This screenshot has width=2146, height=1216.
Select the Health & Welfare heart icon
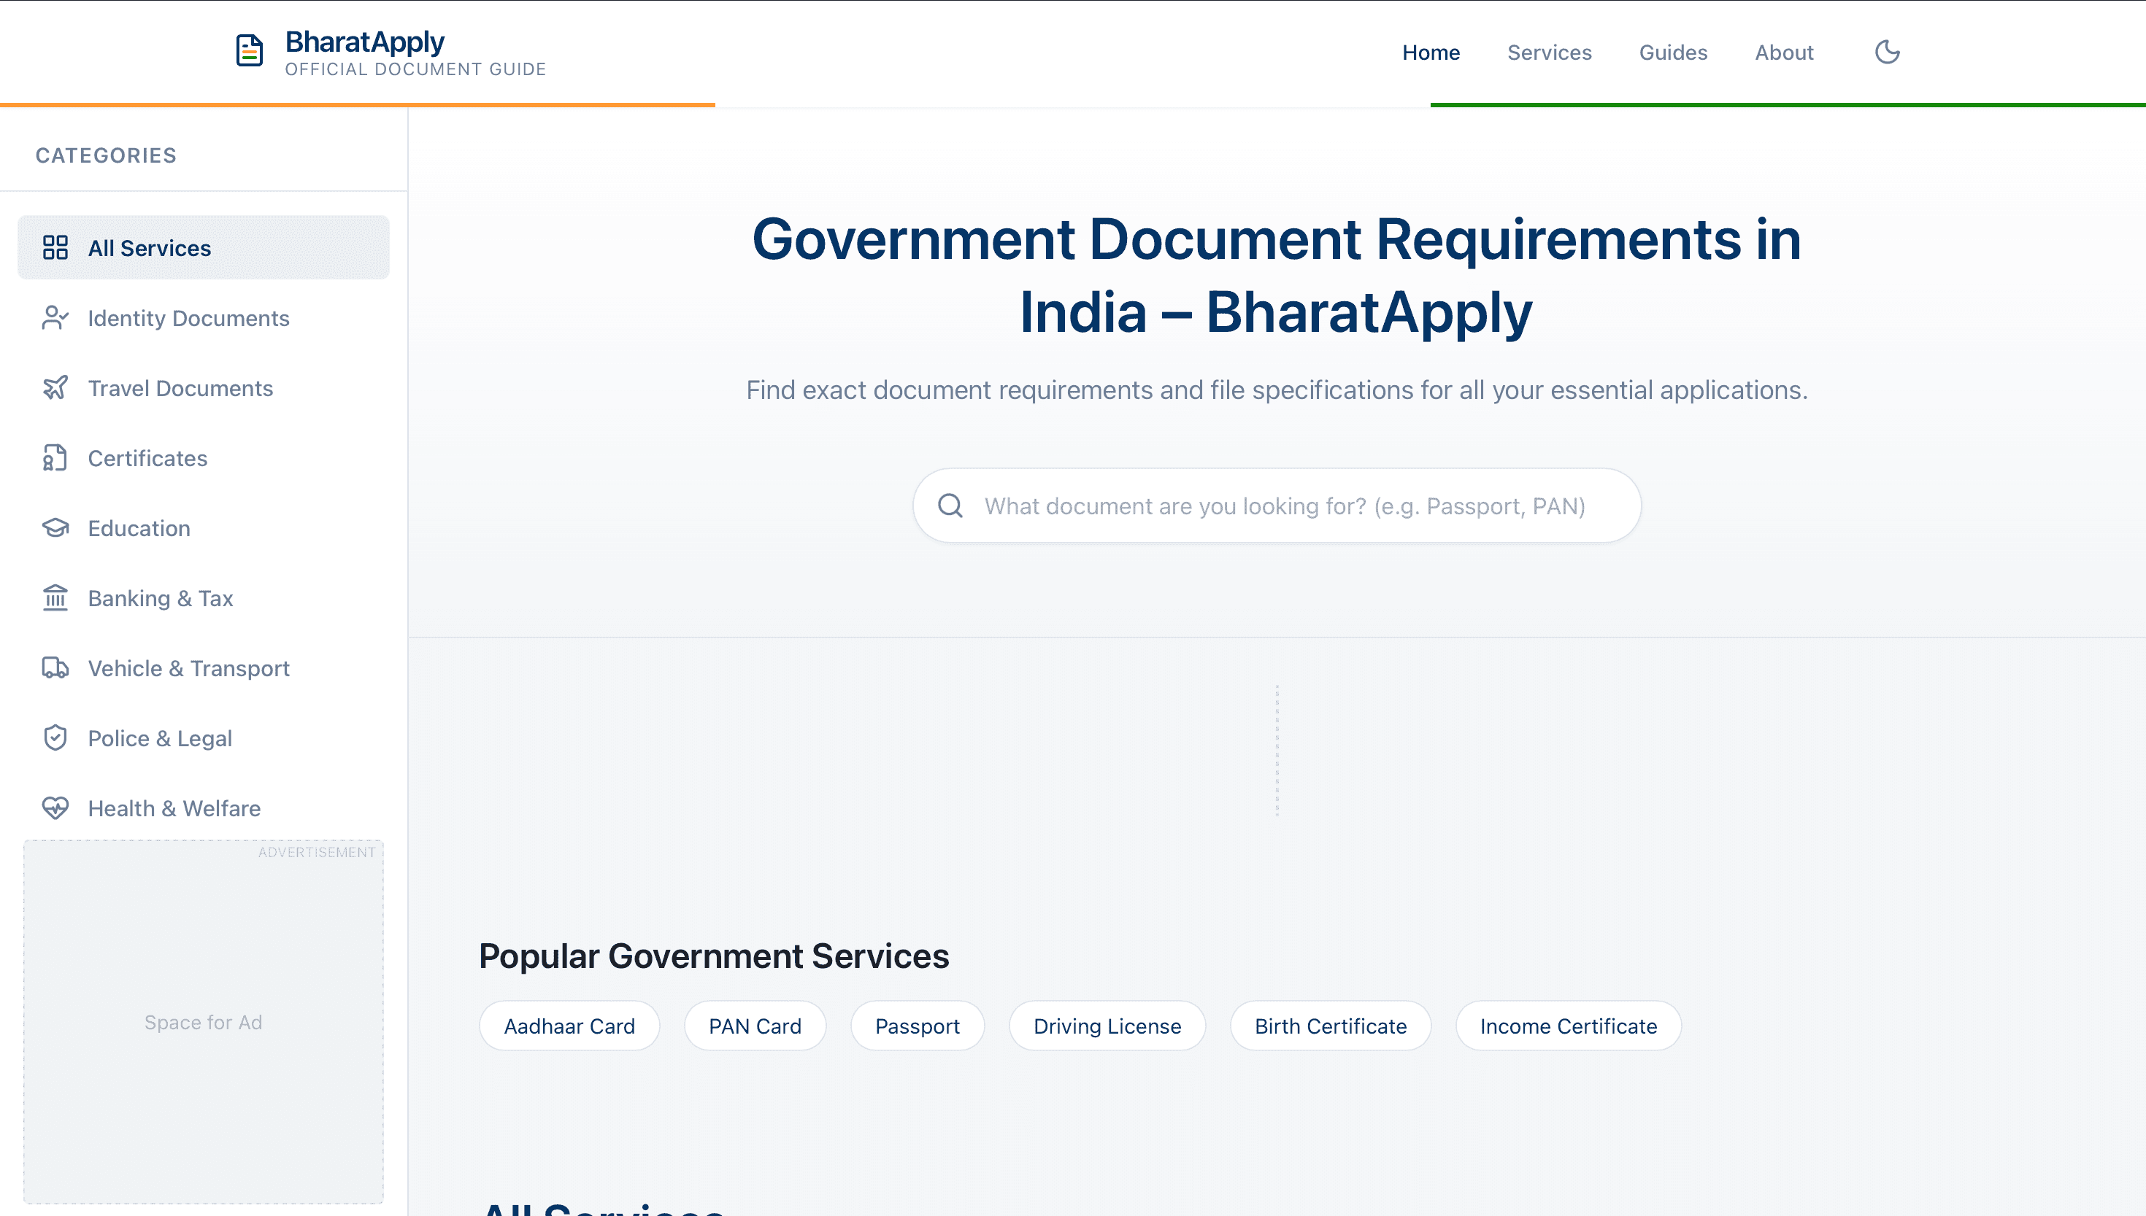(55, 808)
